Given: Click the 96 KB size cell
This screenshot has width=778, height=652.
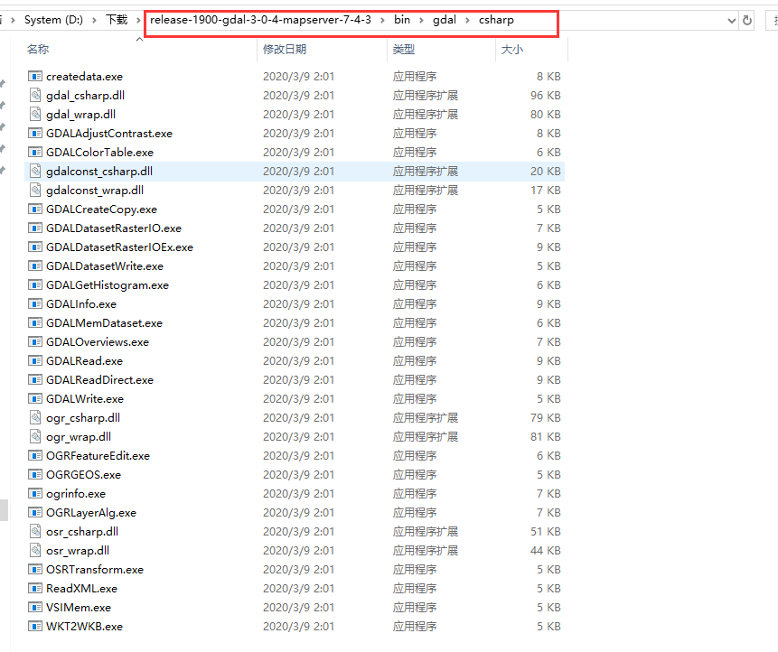Looking at the screenshot, I should tap(545, 95).
